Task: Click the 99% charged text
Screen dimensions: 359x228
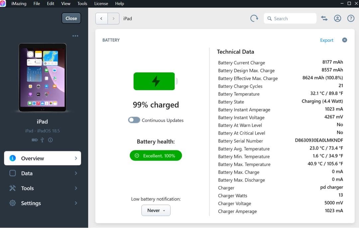Action: click(x=156, y=105)
